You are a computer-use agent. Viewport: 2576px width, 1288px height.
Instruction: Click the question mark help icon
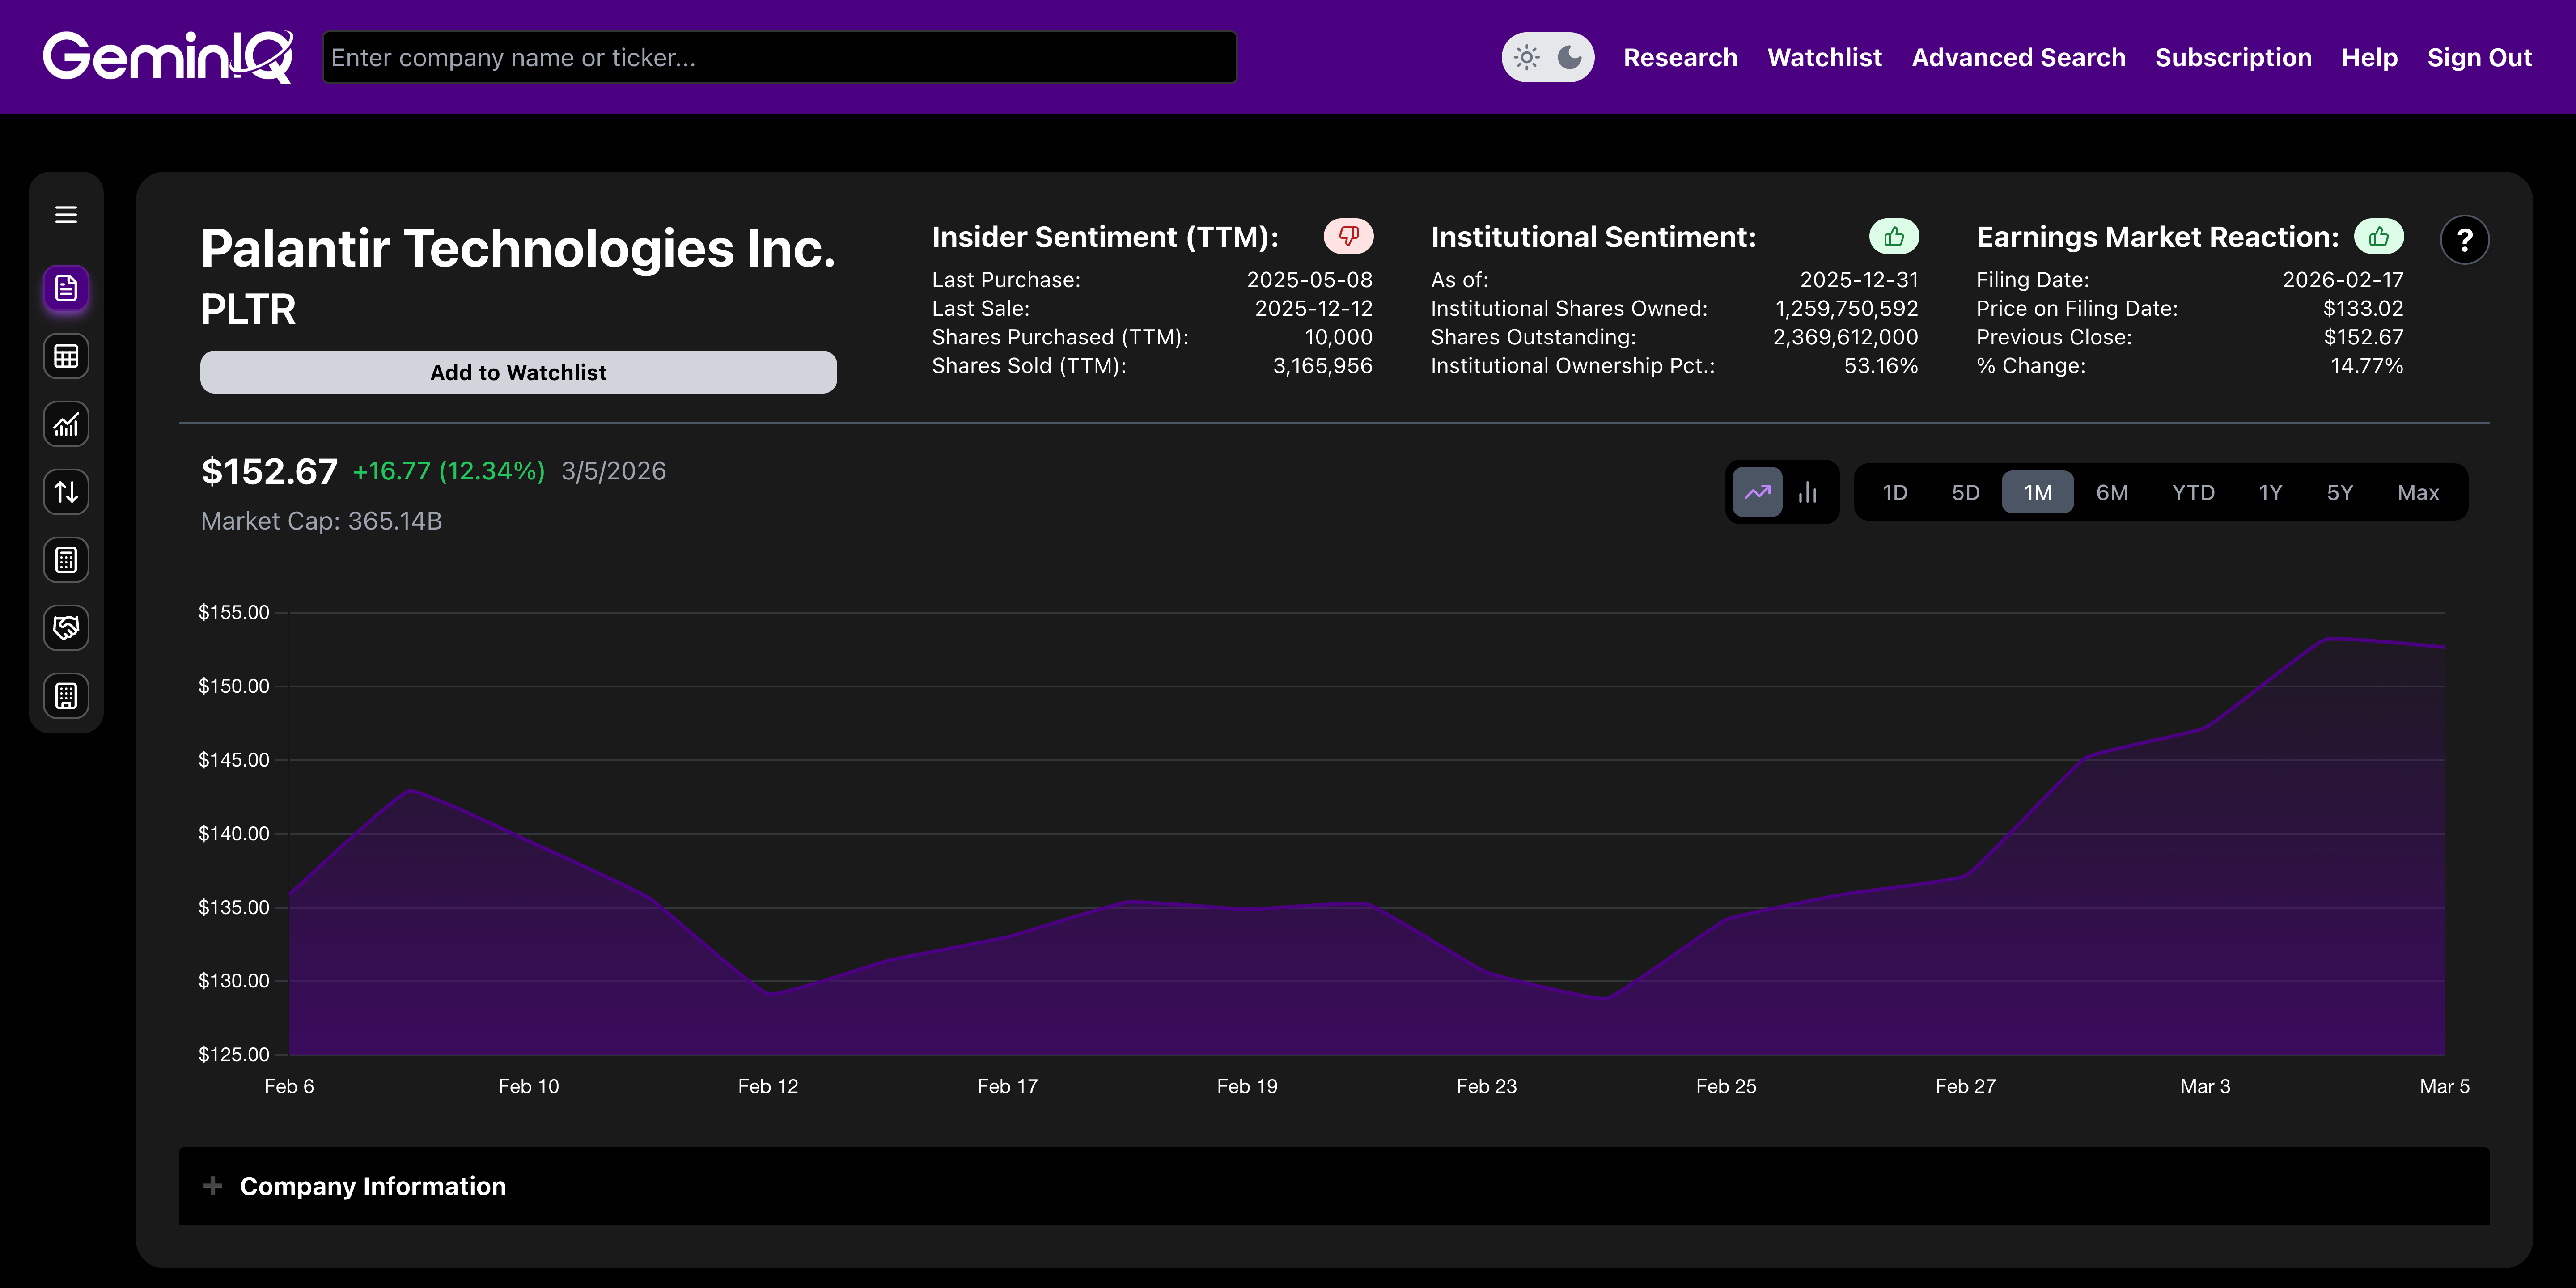click(2464, 240)
